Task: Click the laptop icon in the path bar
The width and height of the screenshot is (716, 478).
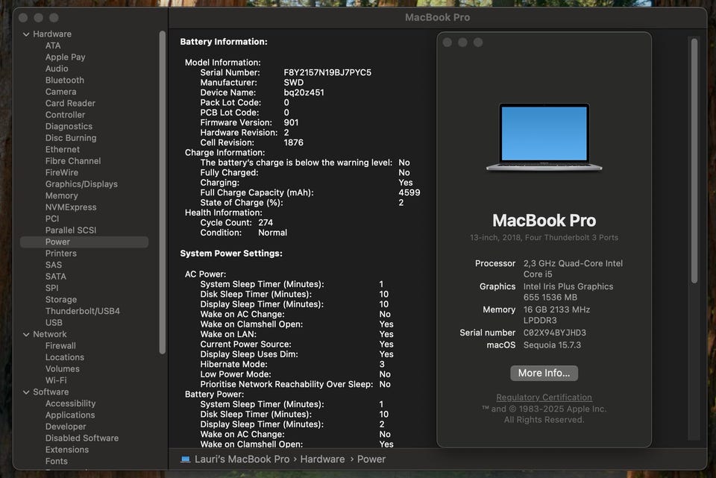Action: click(186, 459)
